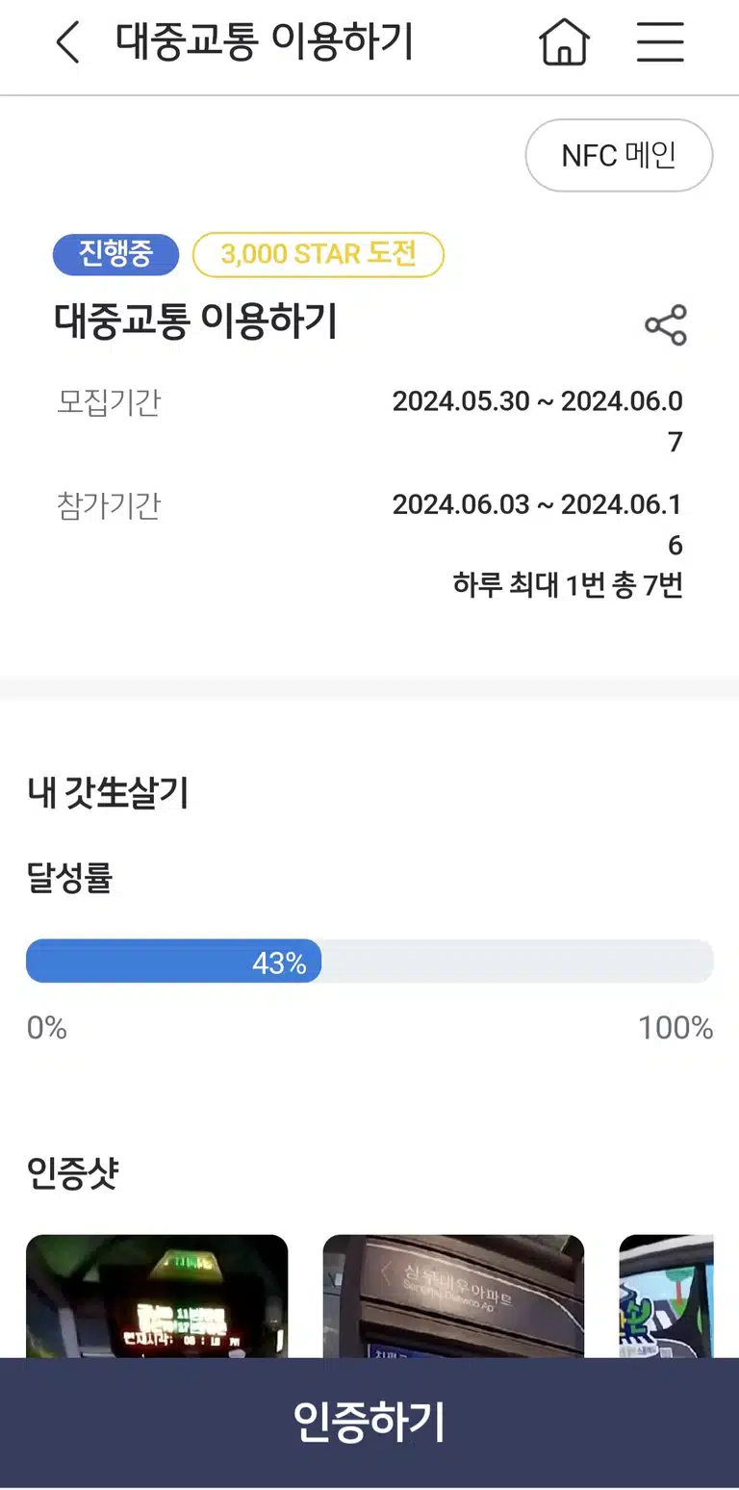Tap the challenge title below the badges

(x=195, y=321)
